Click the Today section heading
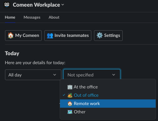 (x=12, y=54)
